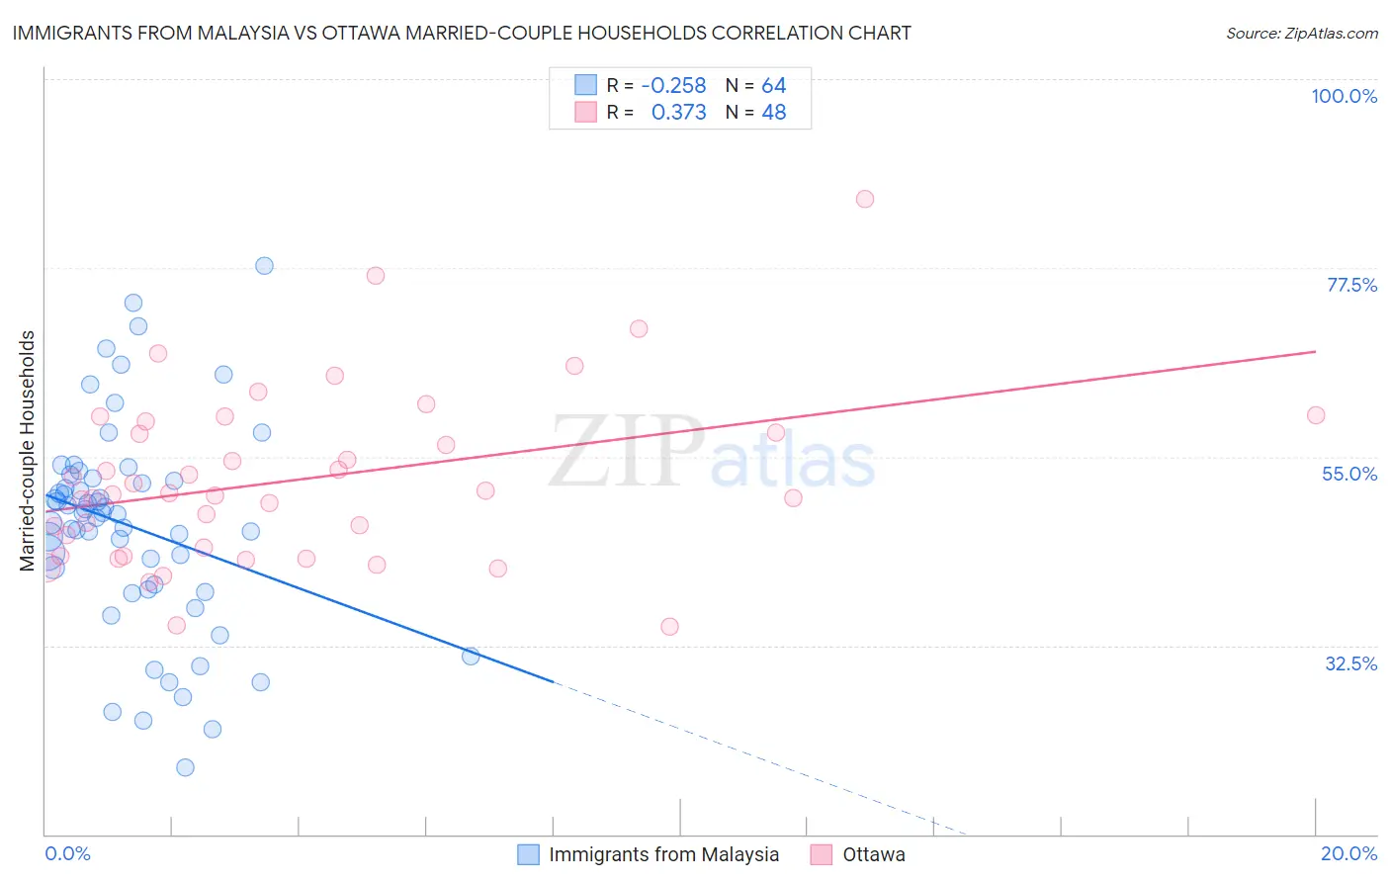Click the Married-couple Households axis title
The height and width of the screenshot is (882, 1390).
(x=28, y=451)
